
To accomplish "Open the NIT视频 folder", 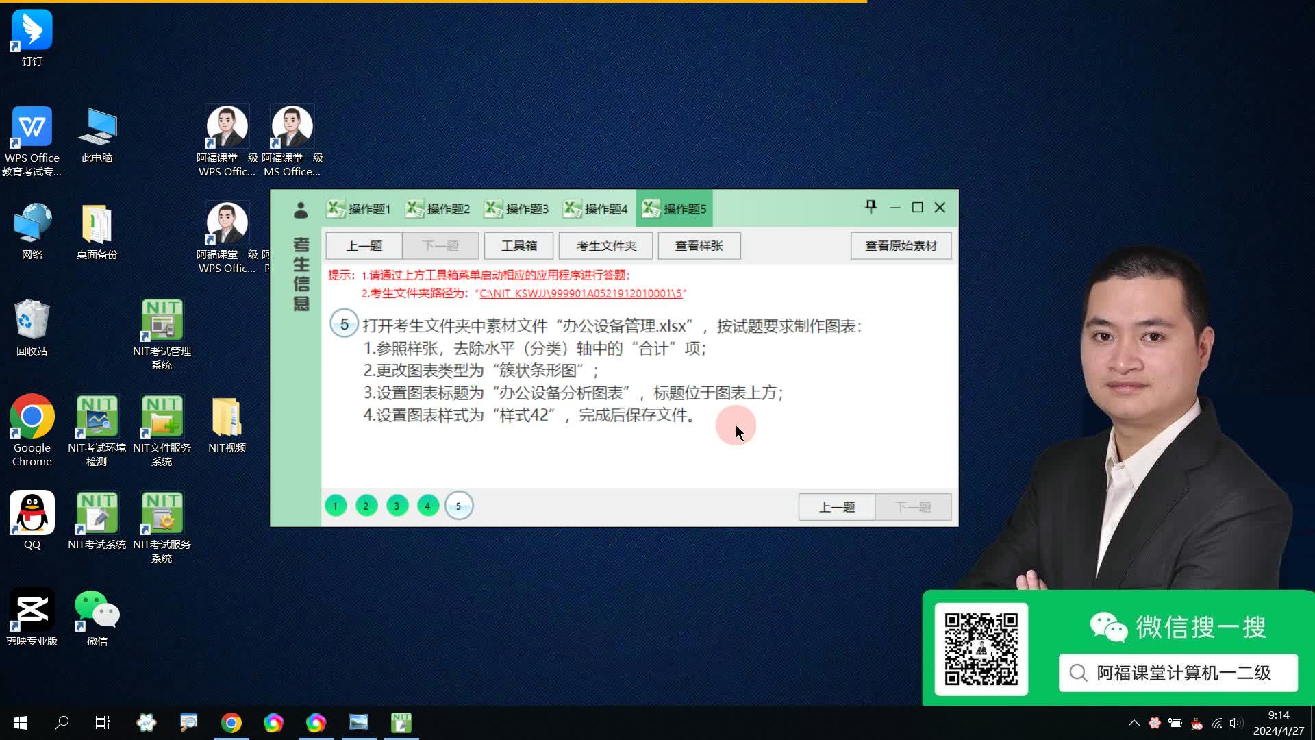I will pyautogui.click(x=227, y=417).
